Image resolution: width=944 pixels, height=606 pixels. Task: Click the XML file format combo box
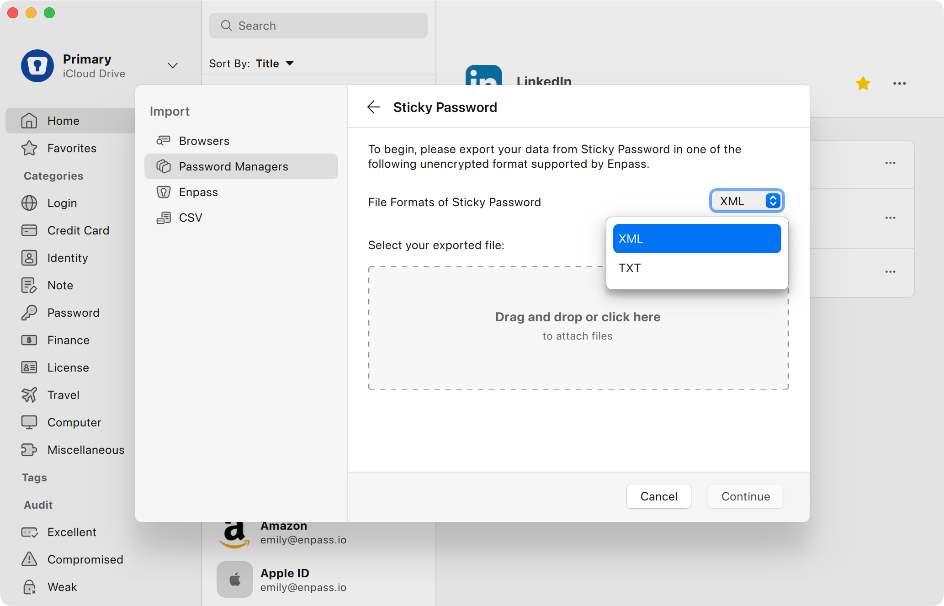click(747, 201)
